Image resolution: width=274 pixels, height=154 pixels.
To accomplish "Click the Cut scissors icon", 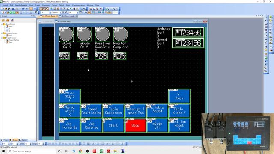I will 13,9.
